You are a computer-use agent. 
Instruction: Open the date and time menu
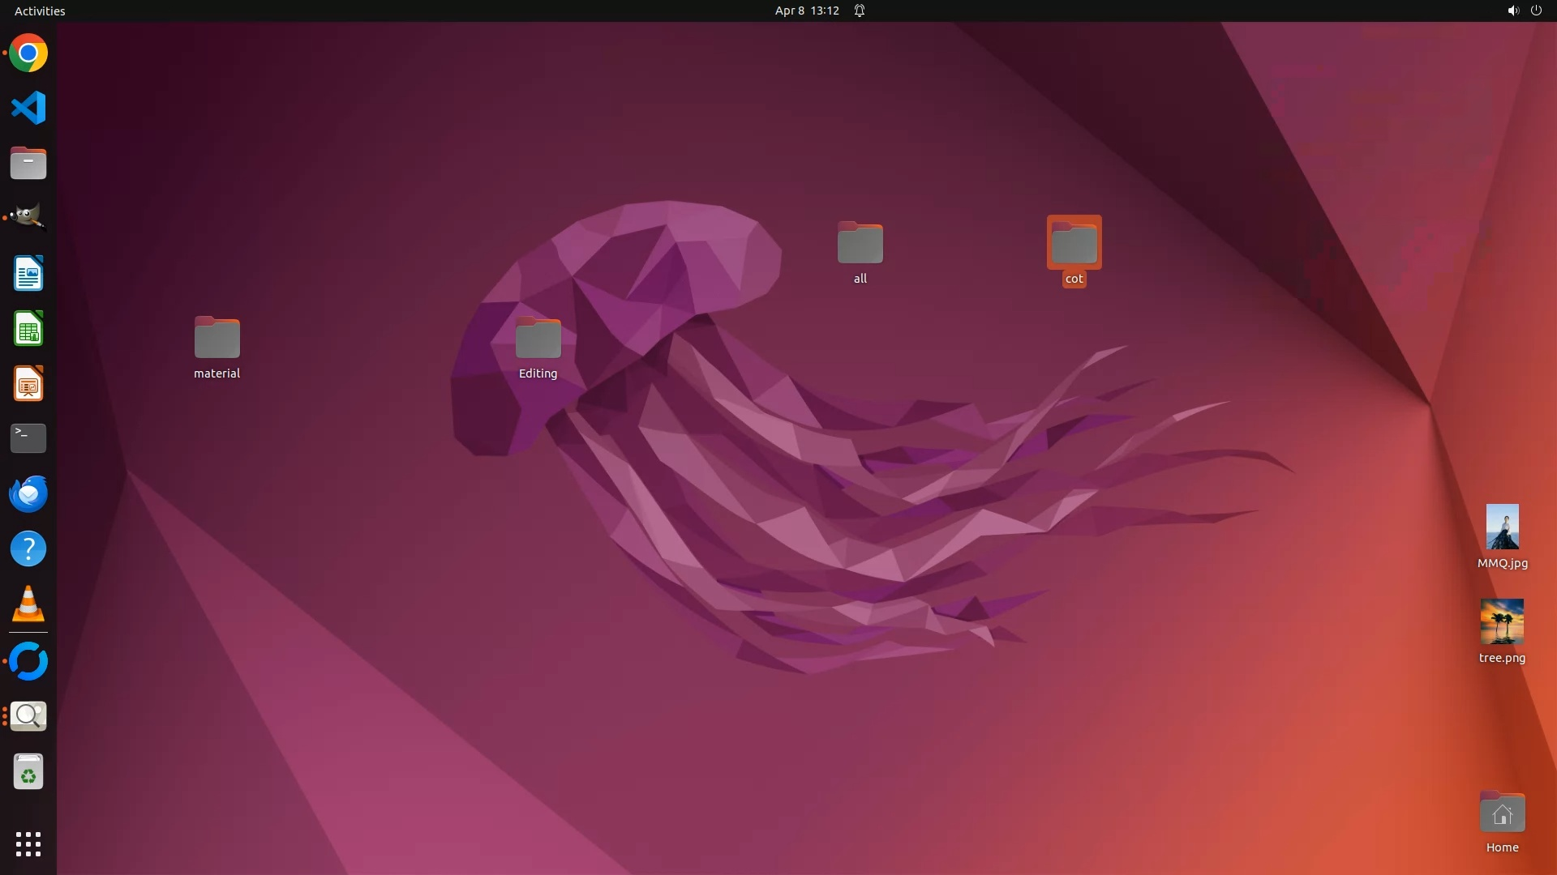pyautogui.click(x=806, y=11)
